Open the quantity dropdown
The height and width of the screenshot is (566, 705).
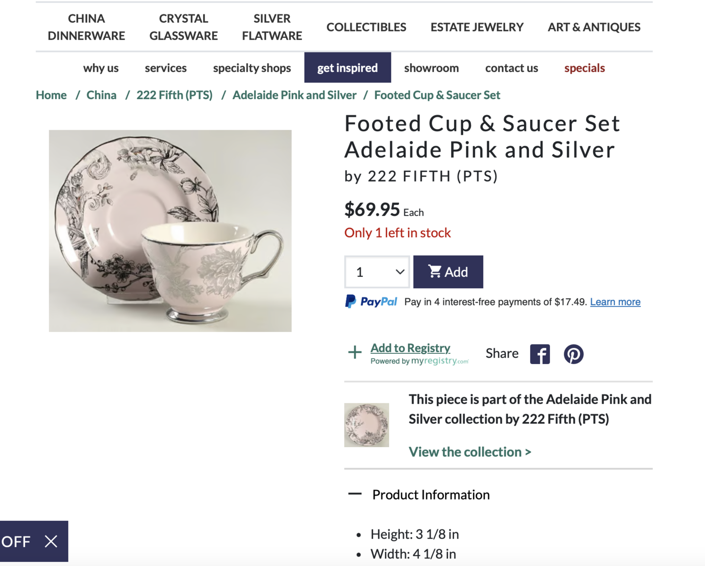point(377,272)
